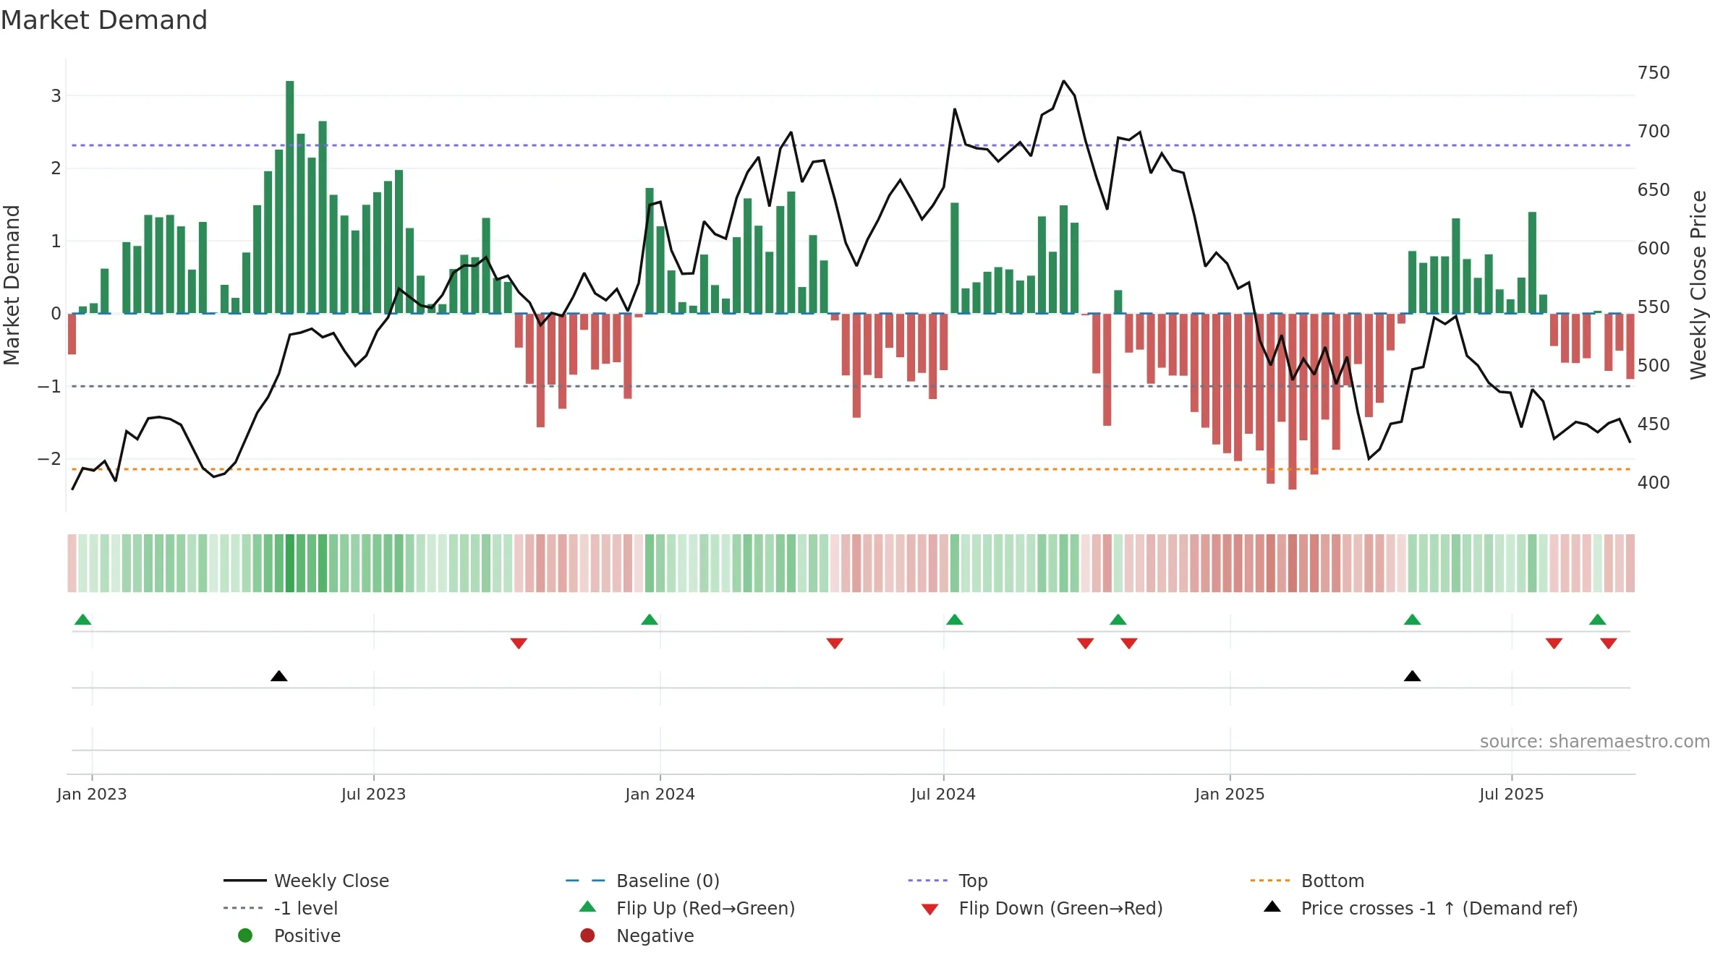This screenshot has height=976, width=1736.
Task: Click the Flip Down (Green→Red) legend label
Action: (1060, 908)
